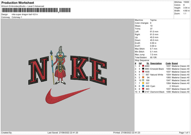Click the Machine value 'Tajima'
The image size is (191, 135).
(x=153, y=20)
